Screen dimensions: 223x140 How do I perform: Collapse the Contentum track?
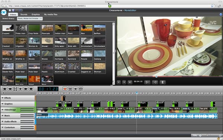click(x=3, y=127)
